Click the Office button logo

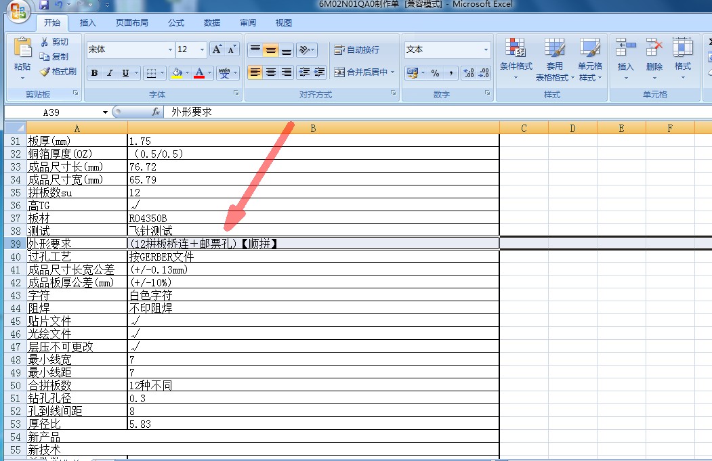[18, 11]
